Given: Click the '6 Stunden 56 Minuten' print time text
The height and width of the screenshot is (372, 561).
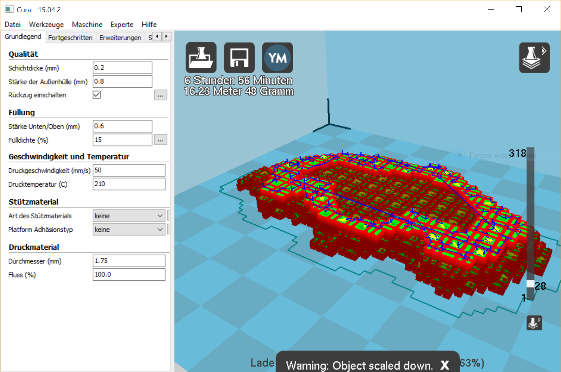Looking at the screenshot, I should coord(238,80).
